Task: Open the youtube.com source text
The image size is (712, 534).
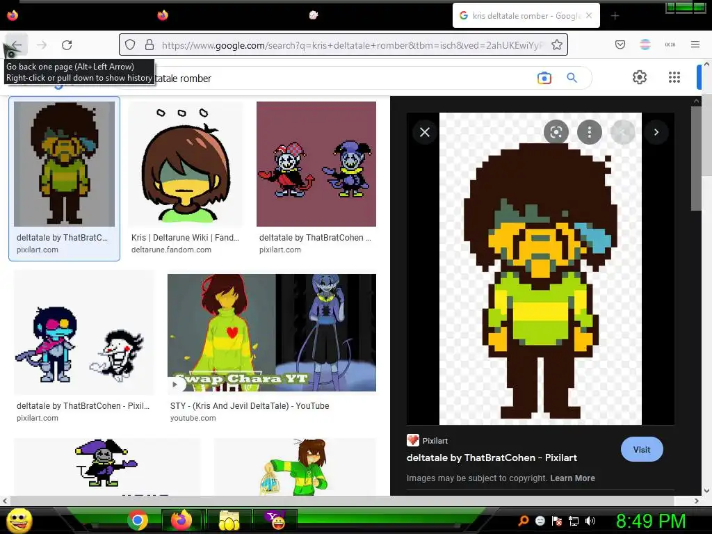Action: click(193, 418)
